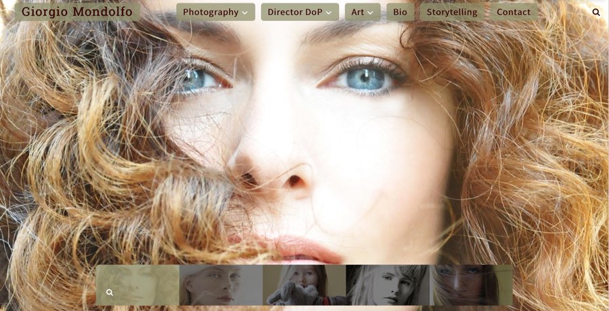Viewport: 609px width, 311px height.
Task: Expand the Director DoP dropdown chevron
Action: [x=329, y=12]
